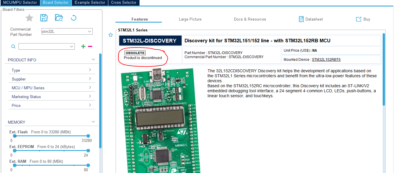Toggle the star next to STM32L1 Series board

tap(110, 35)
